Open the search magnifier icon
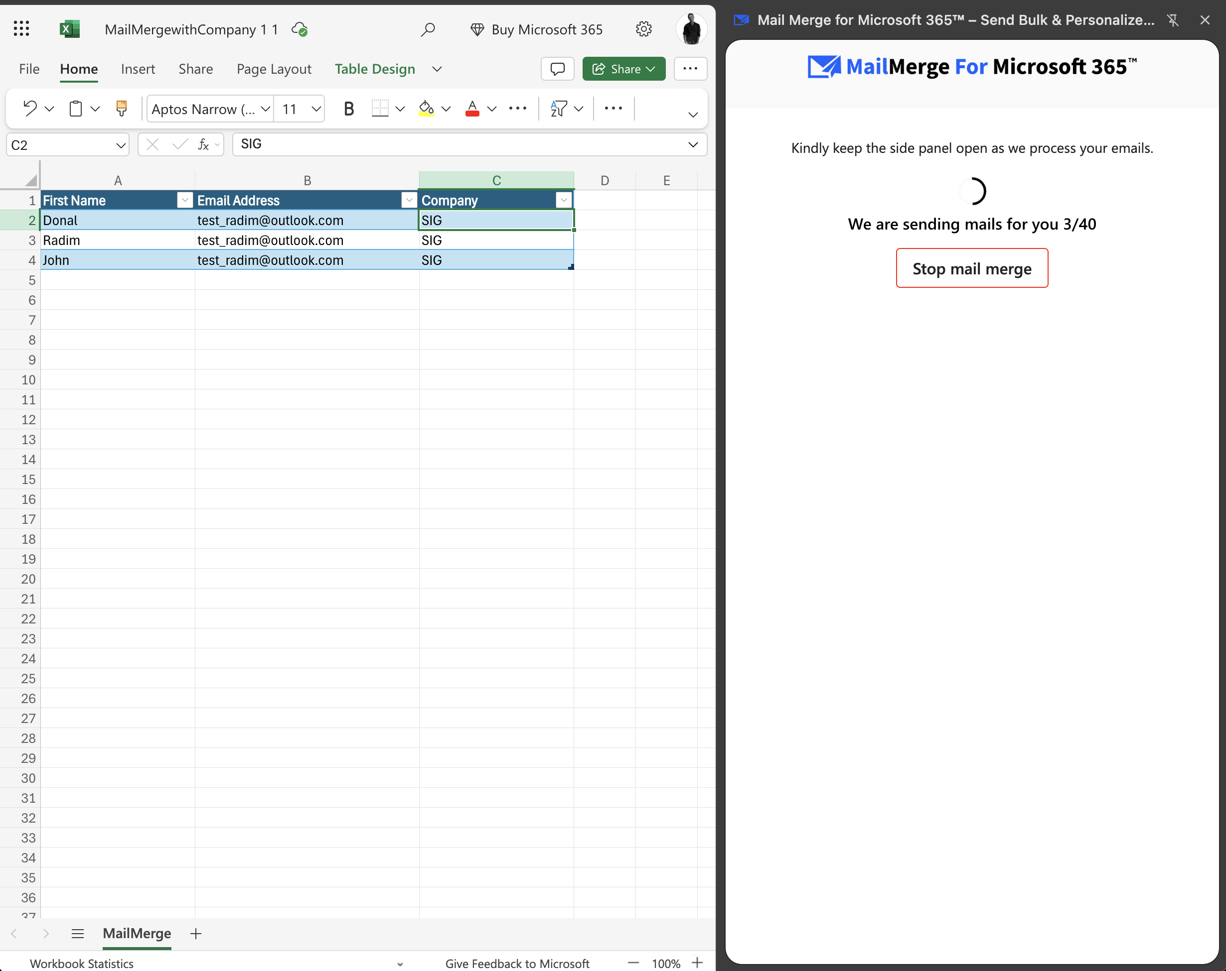 tap(428, 29)
